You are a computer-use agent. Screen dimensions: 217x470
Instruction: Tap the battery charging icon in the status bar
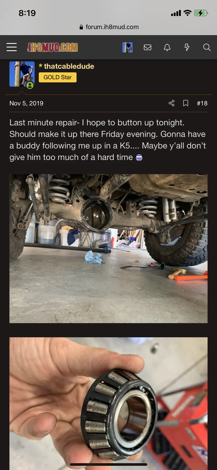[201, 13]
